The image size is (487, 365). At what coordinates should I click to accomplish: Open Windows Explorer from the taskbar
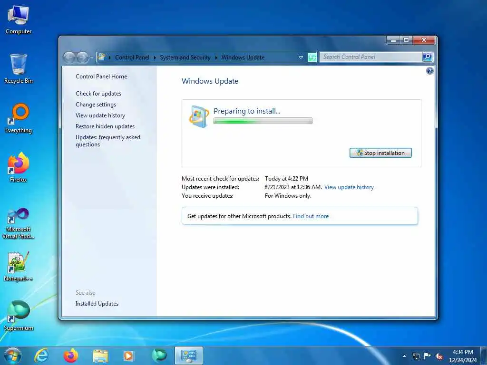pos(100,356)
